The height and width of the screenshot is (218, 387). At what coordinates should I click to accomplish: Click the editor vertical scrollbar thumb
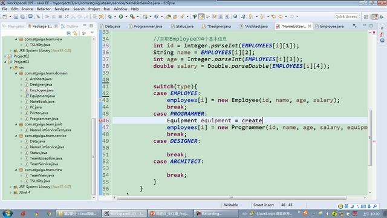(x=369, y=137)
